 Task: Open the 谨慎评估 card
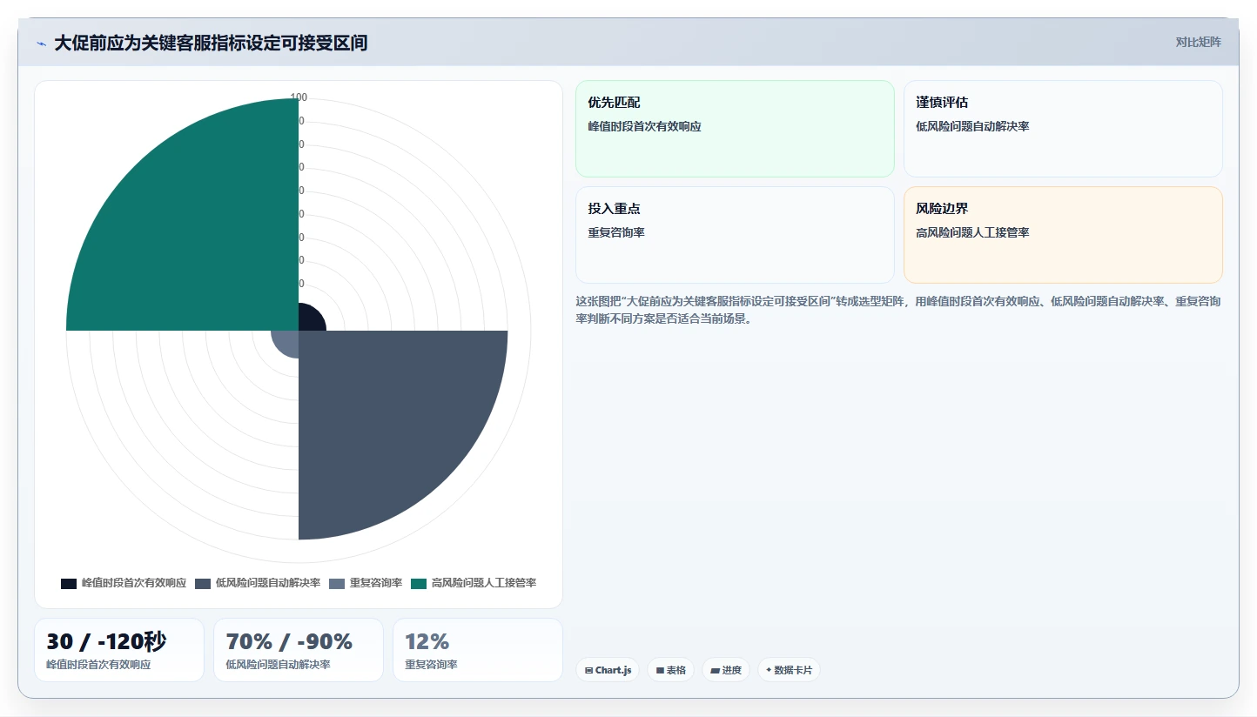(x=1063, y=129)
